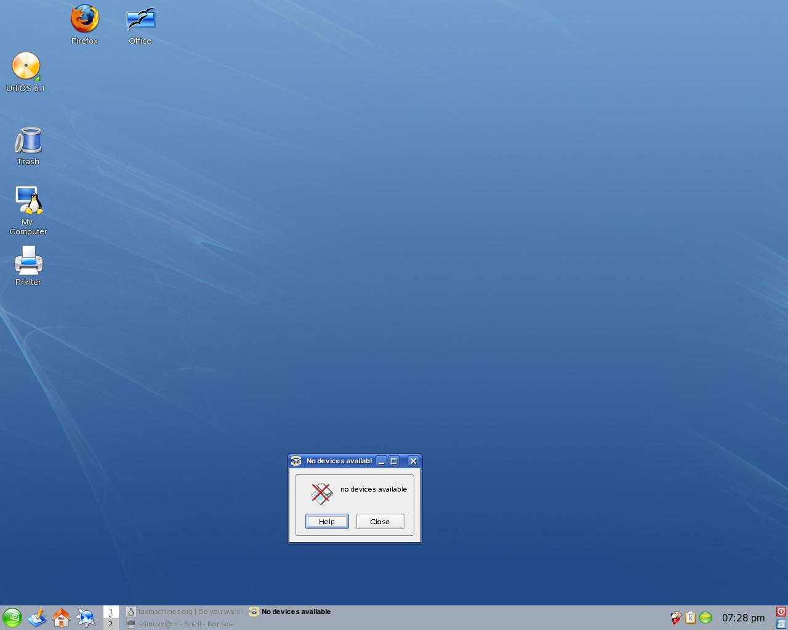Click the 07:28 pm clock

[743, 618]
